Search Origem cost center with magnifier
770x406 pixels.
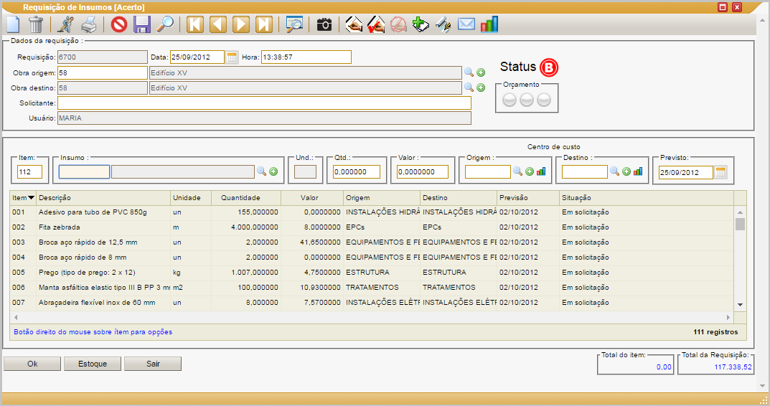pyautogui.click(x=517, y=171)
